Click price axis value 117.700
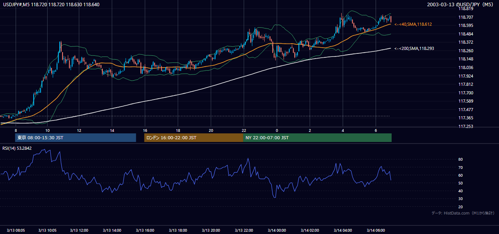Viewport: 499px width, 234px height. click(x=465, y=93)
